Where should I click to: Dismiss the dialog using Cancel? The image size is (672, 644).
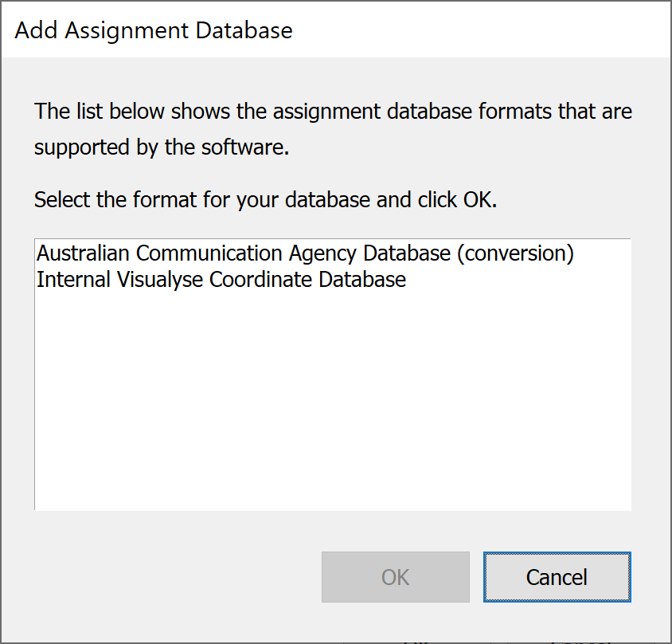click(557, 577)
